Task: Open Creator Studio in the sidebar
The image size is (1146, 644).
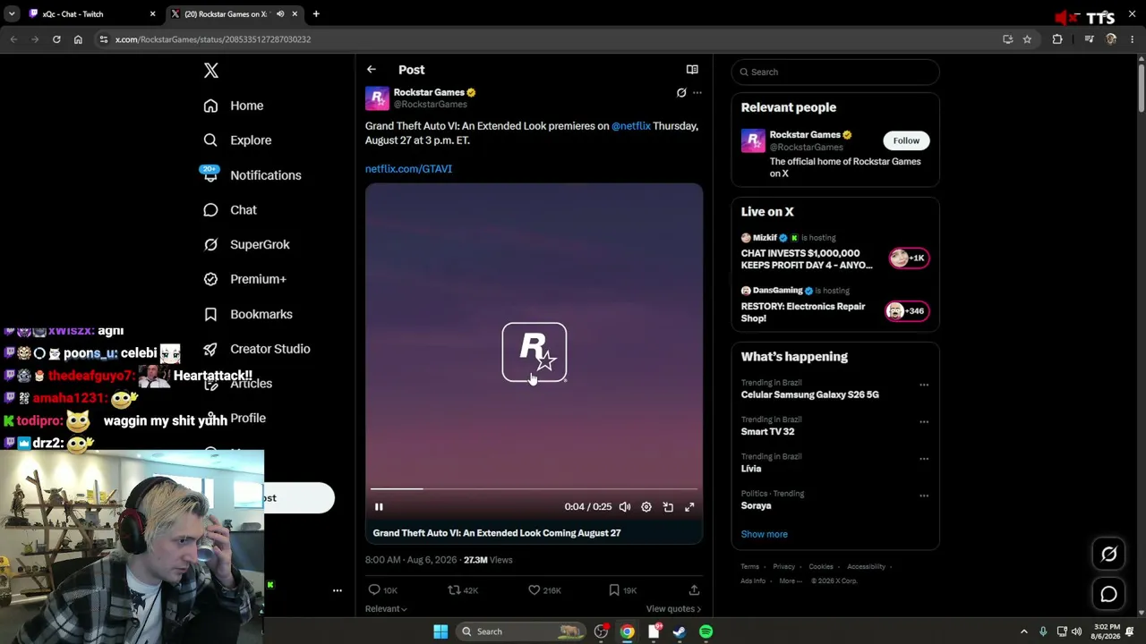Action: tap(256, 349)
